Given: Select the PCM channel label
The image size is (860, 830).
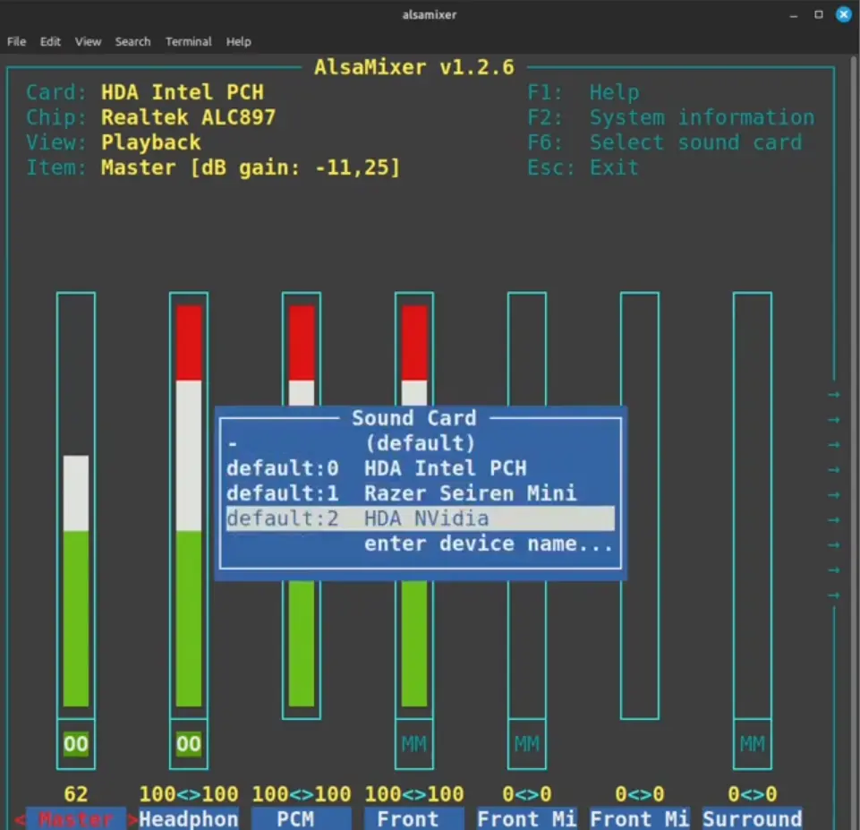Looking at the screenshot, I should 301,817.
